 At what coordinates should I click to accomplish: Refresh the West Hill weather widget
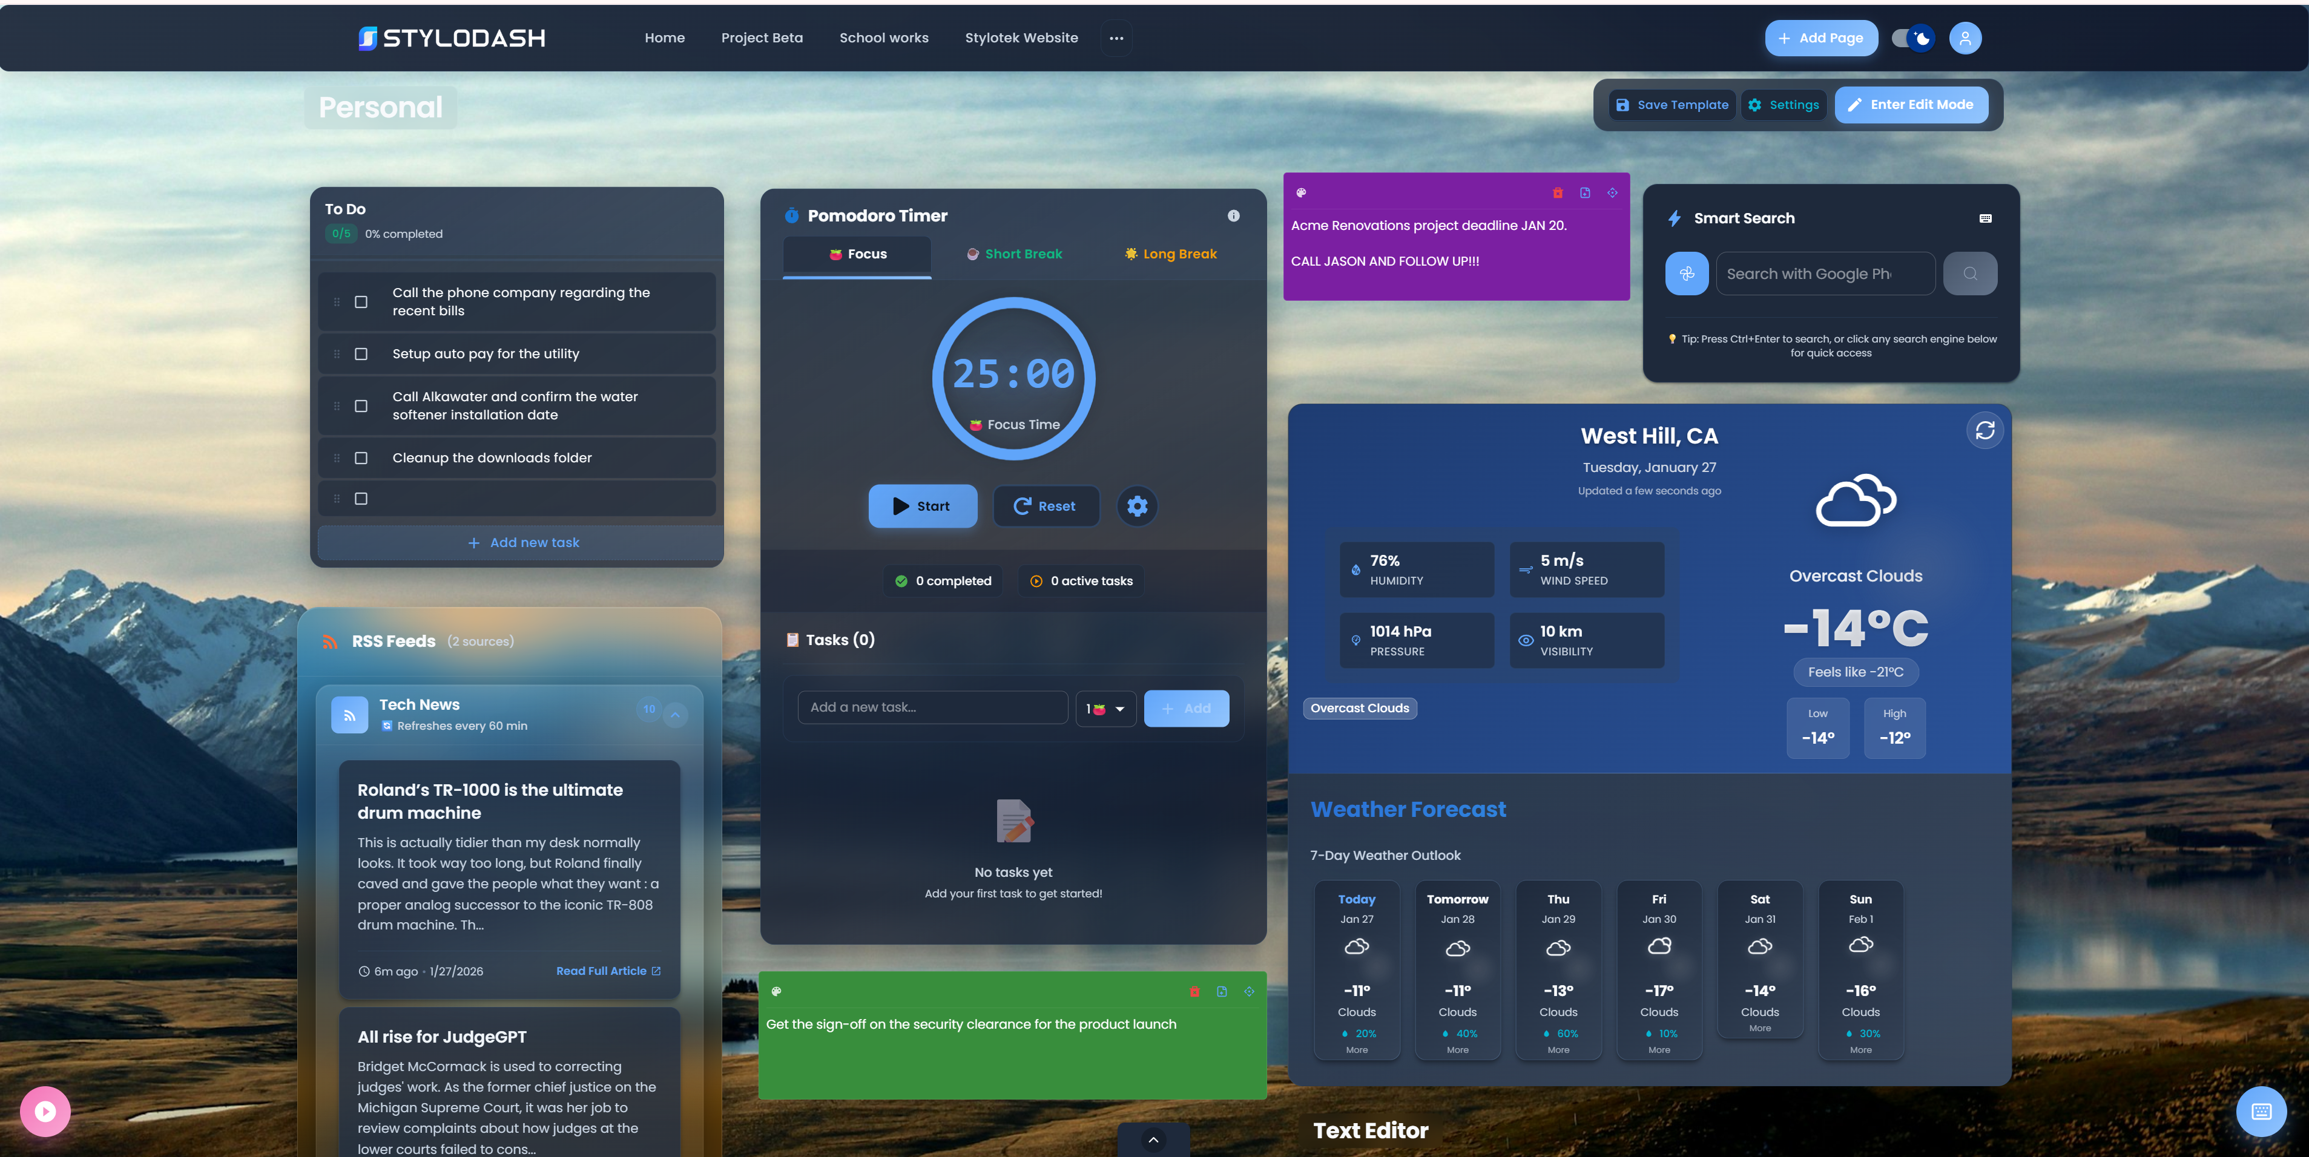click(x=1985, y=430)
